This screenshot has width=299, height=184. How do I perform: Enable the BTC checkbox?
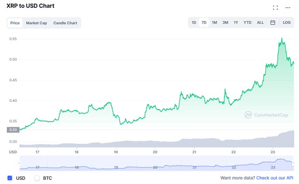[37, 178]
